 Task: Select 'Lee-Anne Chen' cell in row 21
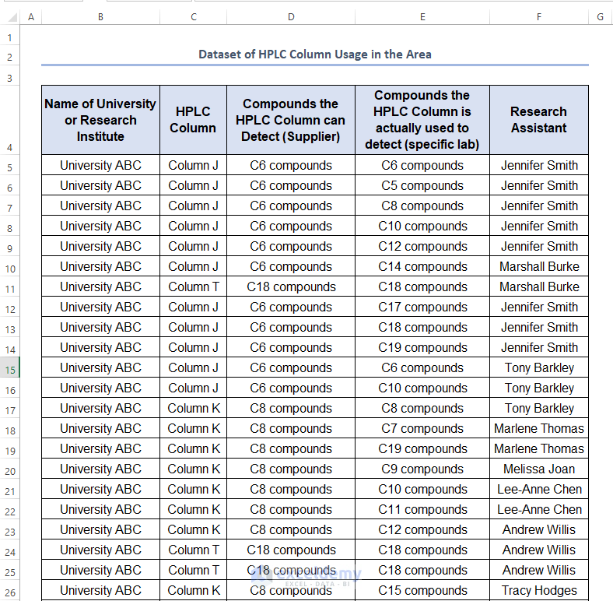(539, 489)
